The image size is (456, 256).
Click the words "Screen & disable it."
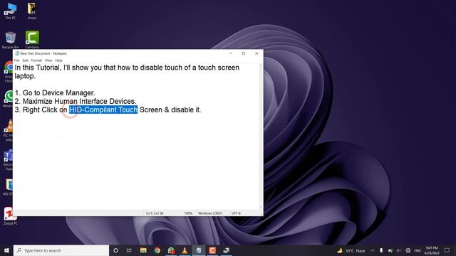pyautogui.click(x=170, y=110)
